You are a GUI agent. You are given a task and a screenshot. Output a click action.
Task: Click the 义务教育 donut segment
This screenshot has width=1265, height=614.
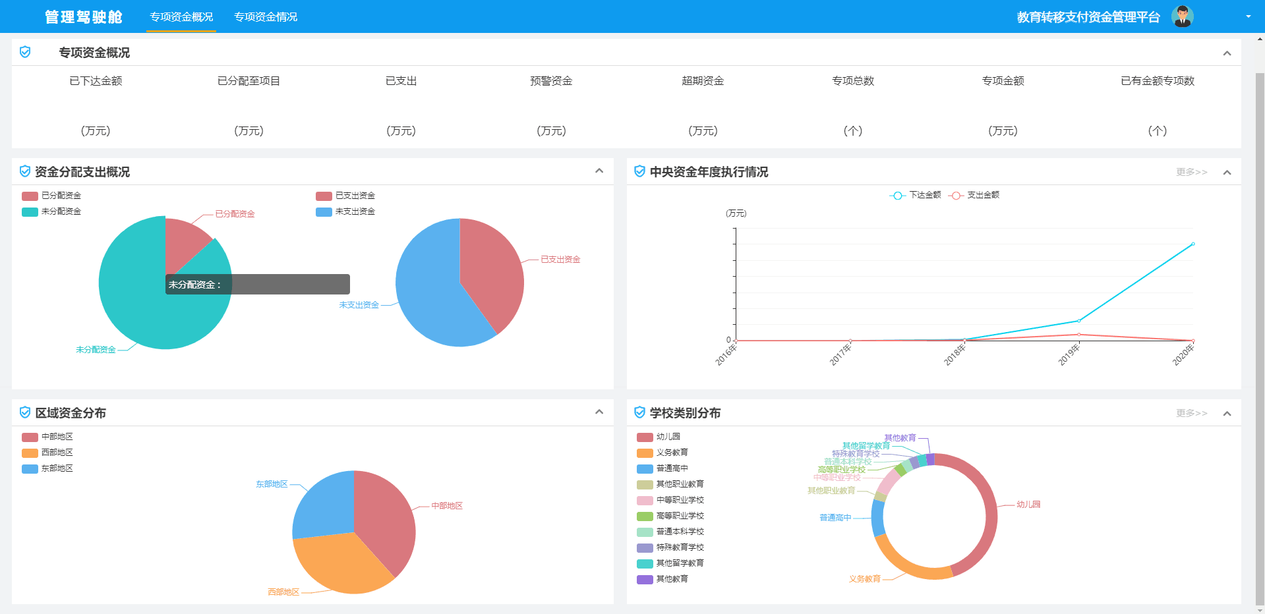904,566
